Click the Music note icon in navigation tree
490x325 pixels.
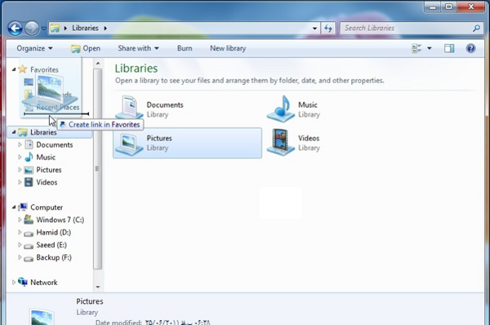(29, 157)
